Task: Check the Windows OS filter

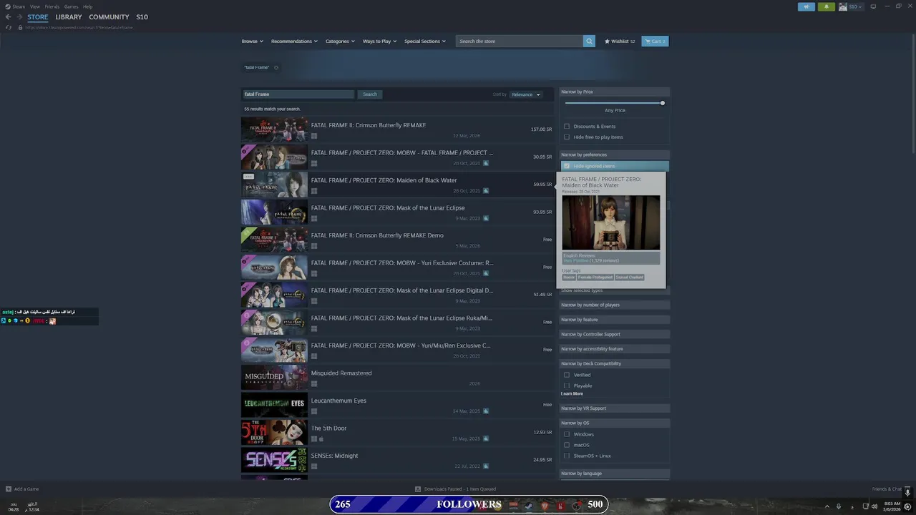Action: 567,434
